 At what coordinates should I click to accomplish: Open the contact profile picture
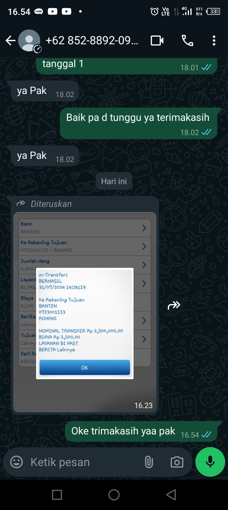point(29,40)
